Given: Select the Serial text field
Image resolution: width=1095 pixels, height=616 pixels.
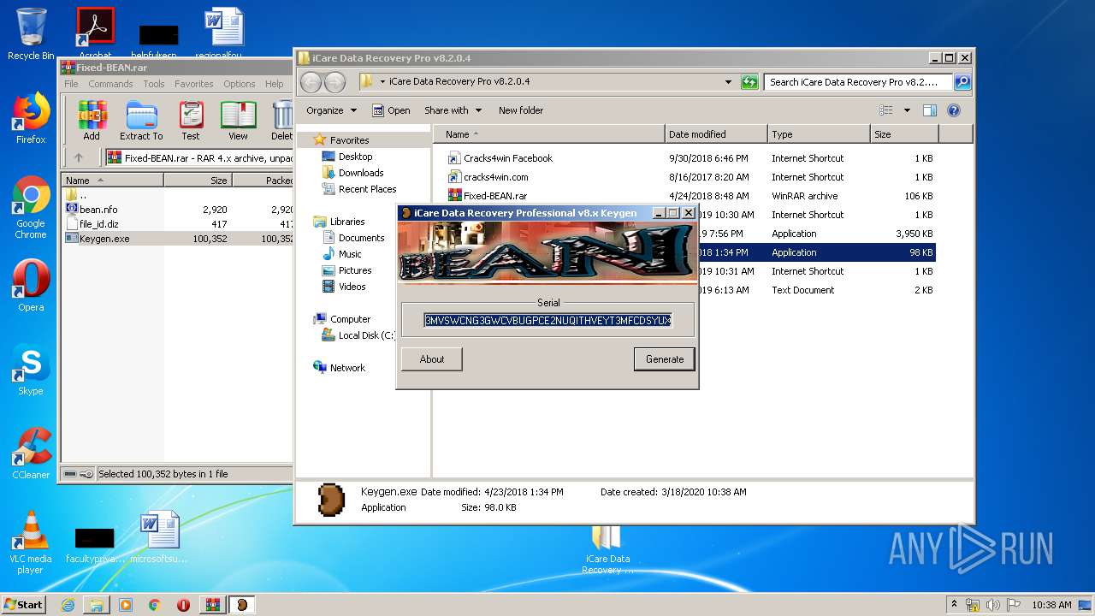Looking at the screenshot, I should (548, 320).
